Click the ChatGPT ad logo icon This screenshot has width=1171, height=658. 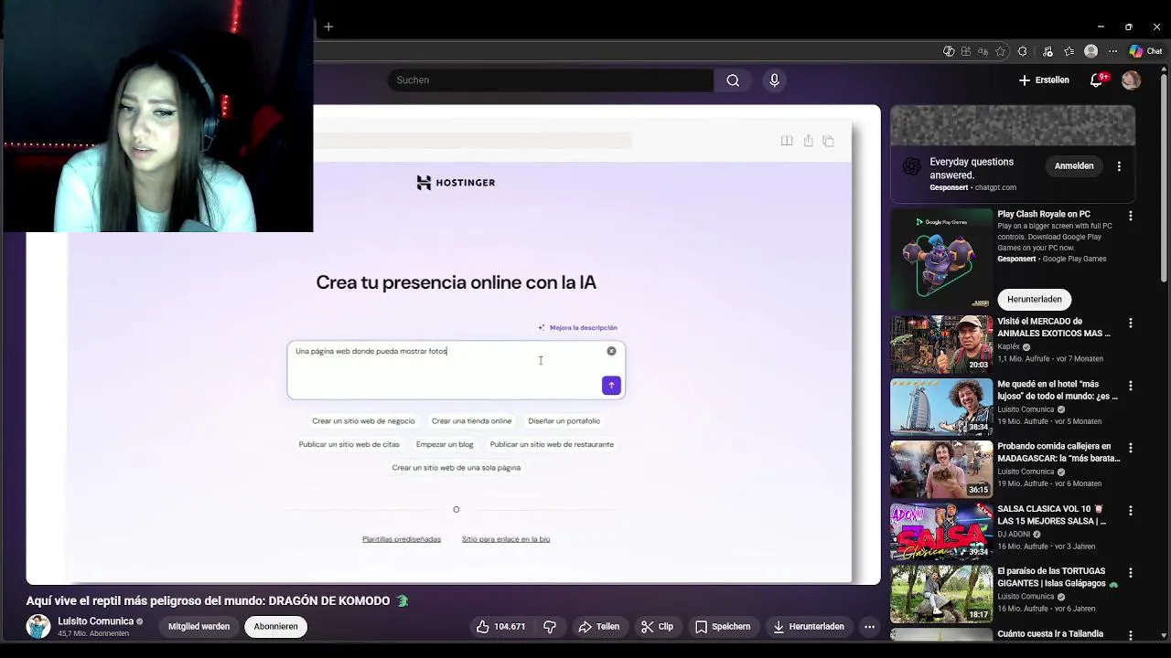tap(911, 166)
